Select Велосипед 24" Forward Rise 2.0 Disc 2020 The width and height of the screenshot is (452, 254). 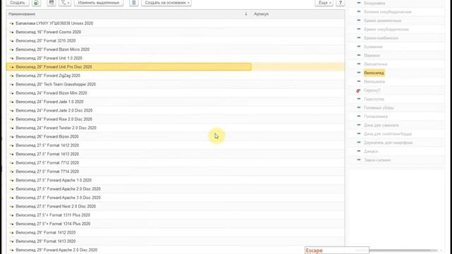[175, 119]
